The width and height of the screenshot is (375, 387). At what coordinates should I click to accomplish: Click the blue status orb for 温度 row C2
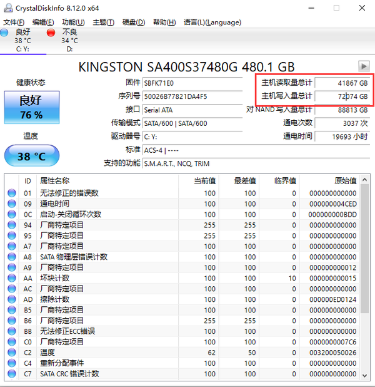[12, 353]
